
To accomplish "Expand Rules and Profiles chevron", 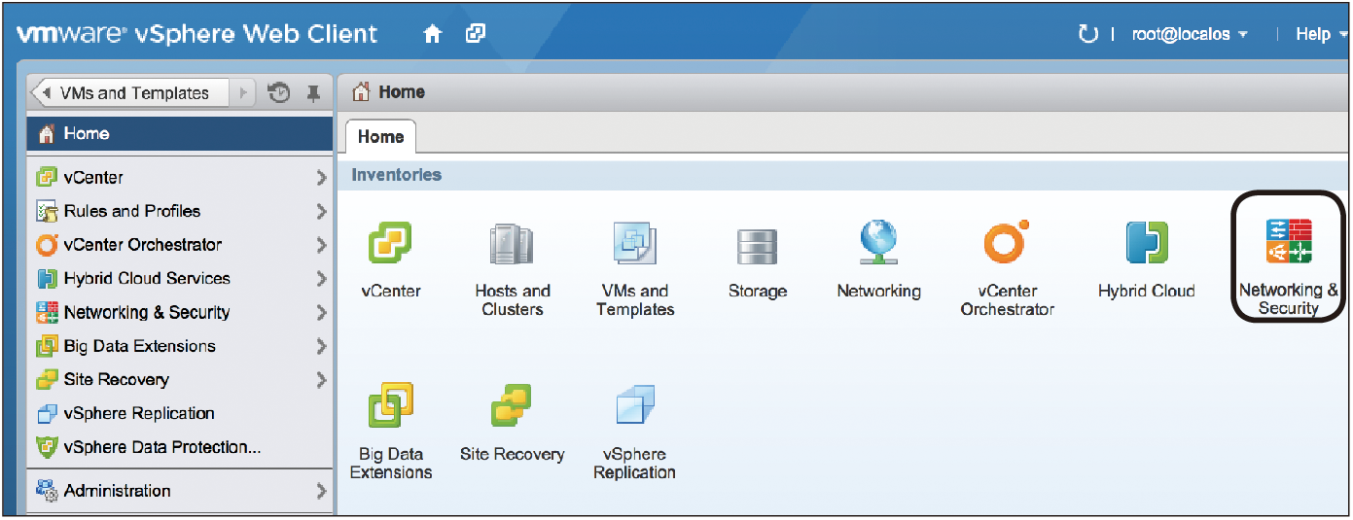I will point(321,211).
